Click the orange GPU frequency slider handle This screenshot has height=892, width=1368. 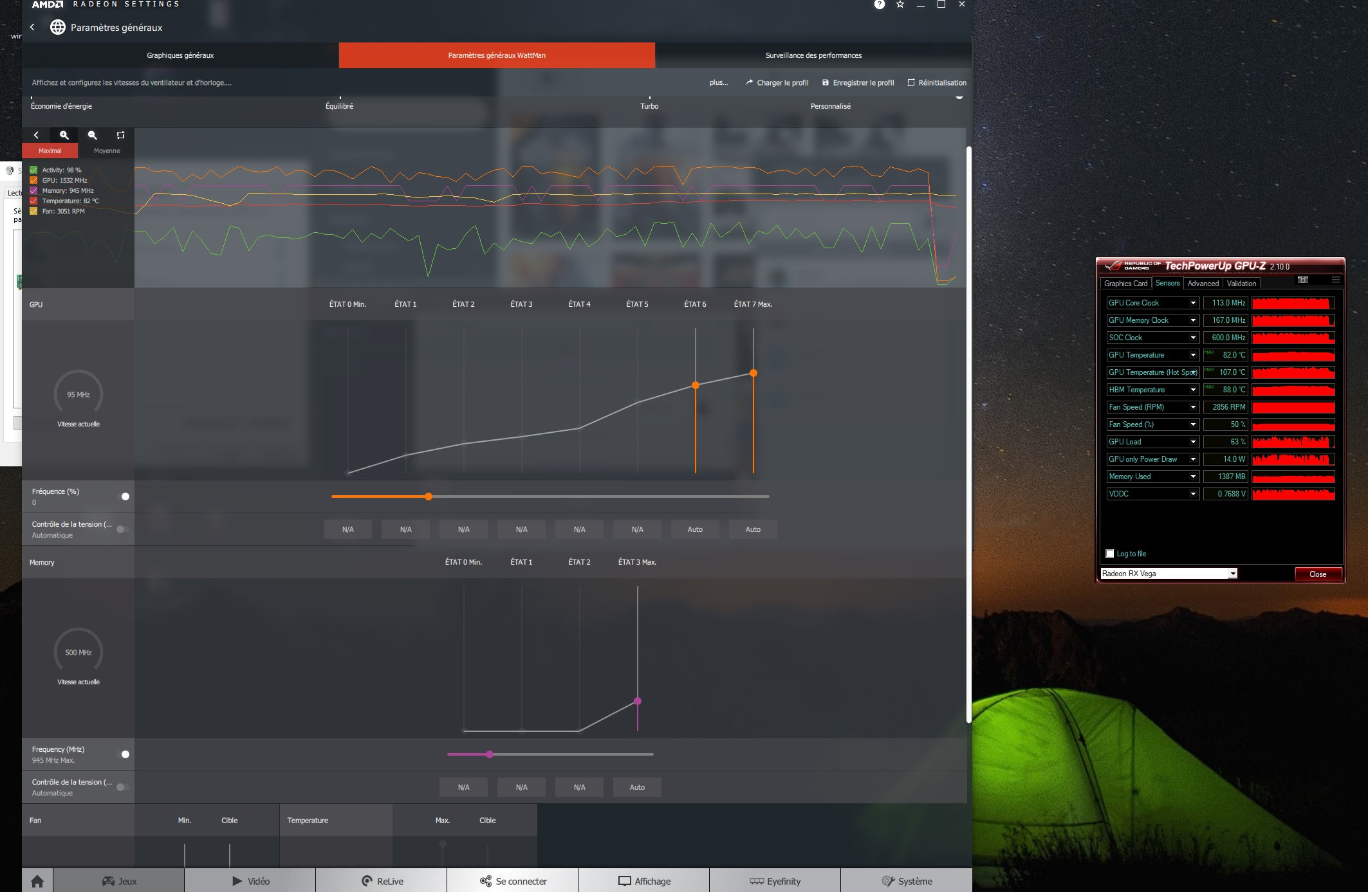pos(429,496)
